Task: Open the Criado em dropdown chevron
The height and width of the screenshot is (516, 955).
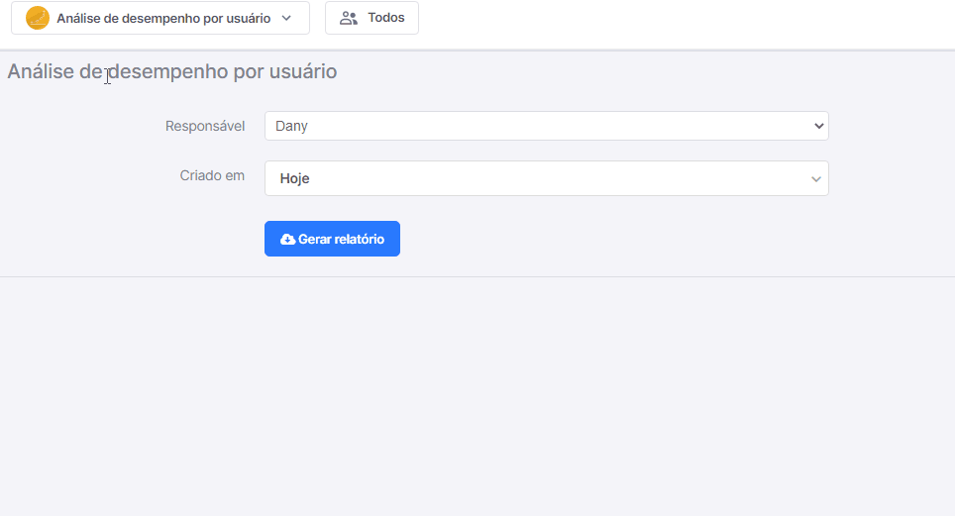Action: 816,179
